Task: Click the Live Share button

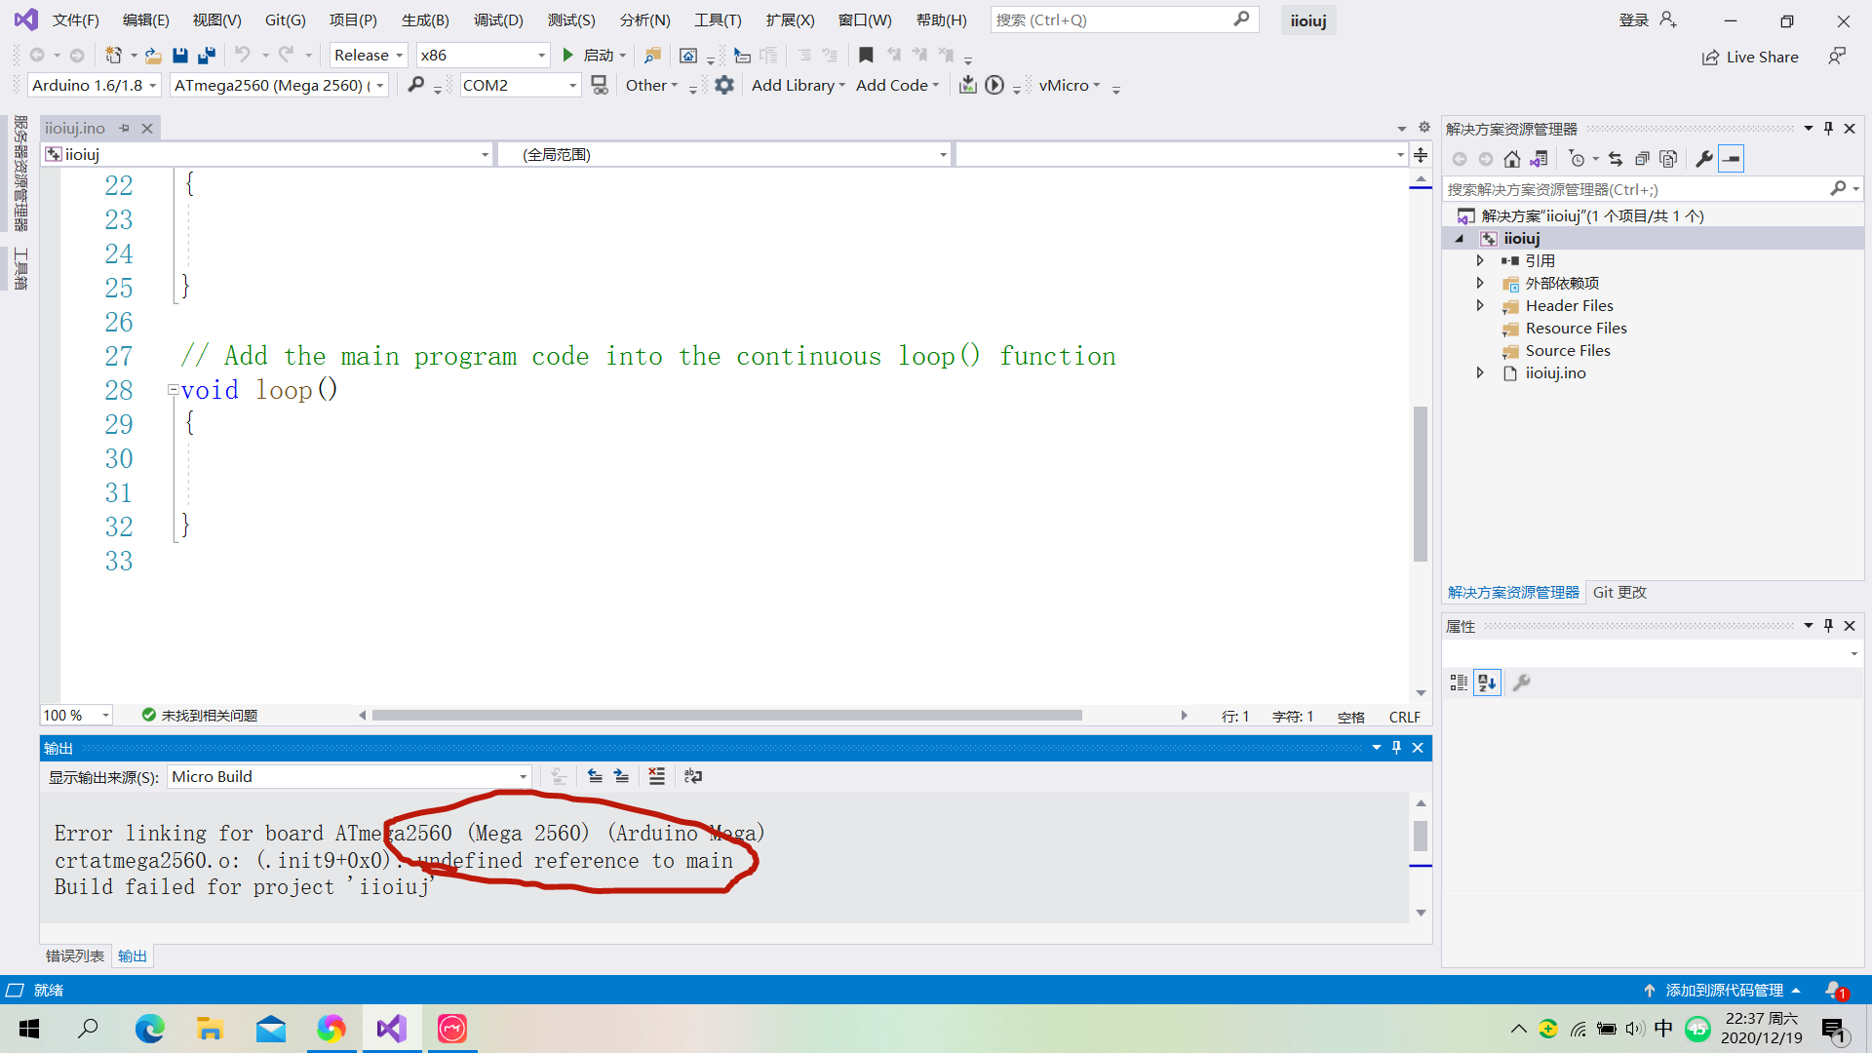Action: (x=1750, y=57)
